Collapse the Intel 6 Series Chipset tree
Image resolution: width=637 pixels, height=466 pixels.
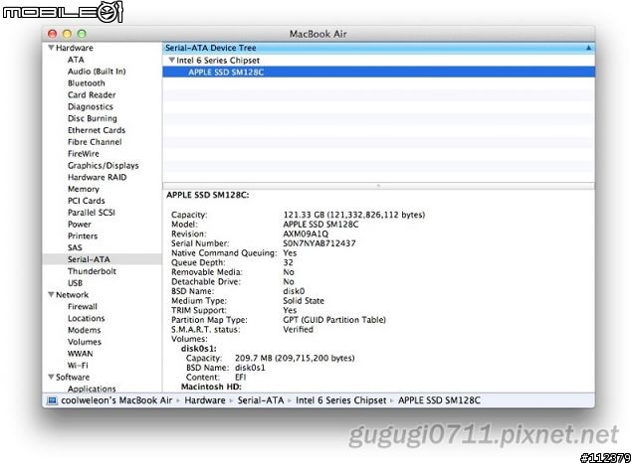172,60
